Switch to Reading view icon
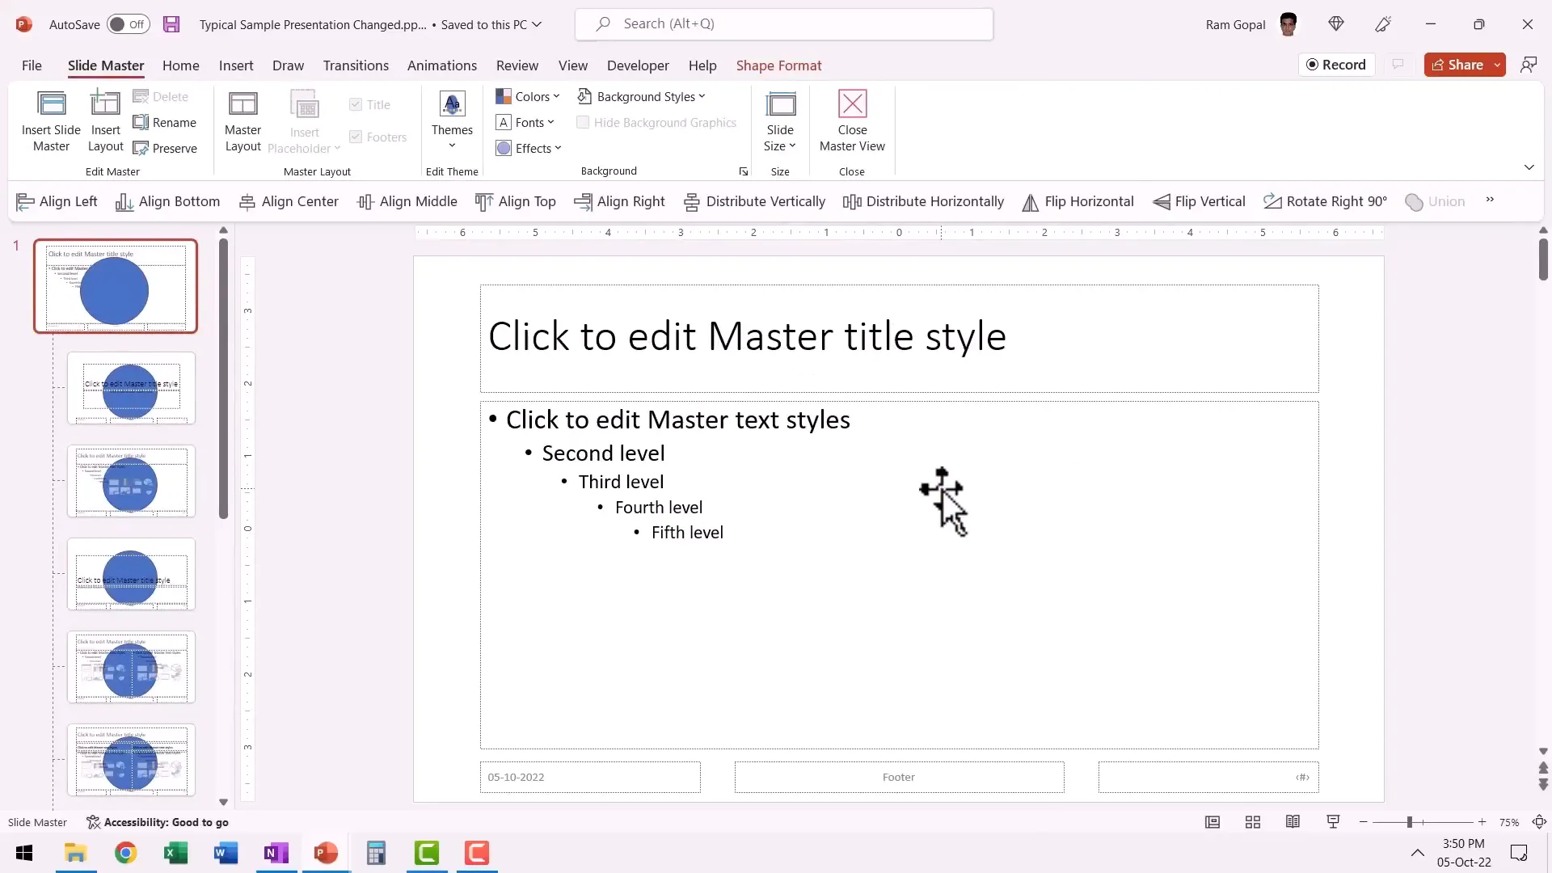Screen dimensions: 1552x873 [1293, 822]
